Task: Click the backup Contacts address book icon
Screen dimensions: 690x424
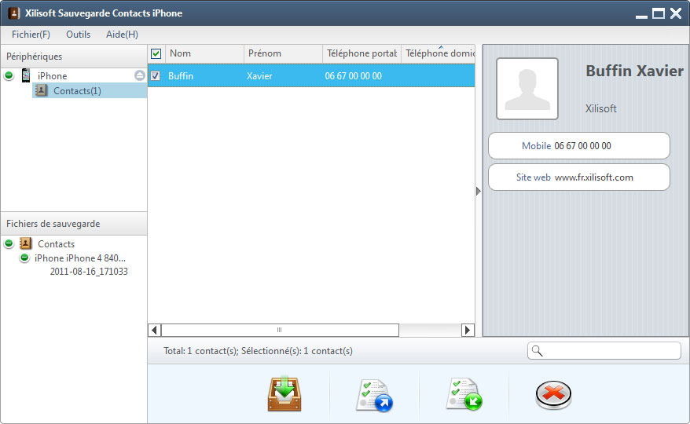Action: [25, 243]
